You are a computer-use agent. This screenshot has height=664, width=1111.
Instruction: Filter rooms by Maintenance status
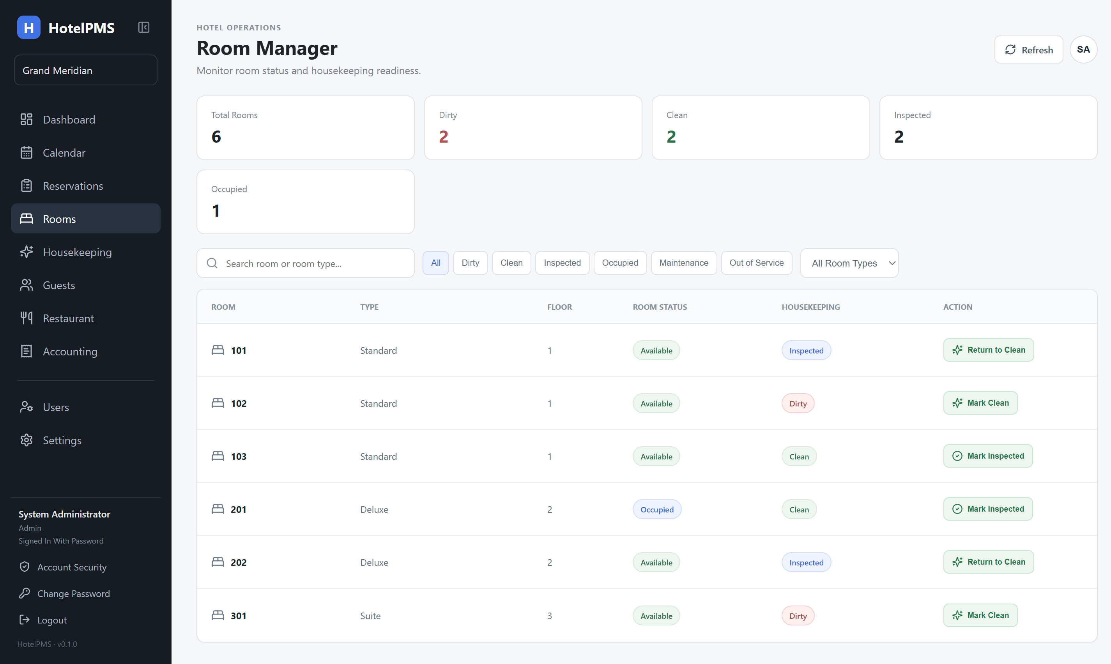pyautogui.click(x=683, y=263)
